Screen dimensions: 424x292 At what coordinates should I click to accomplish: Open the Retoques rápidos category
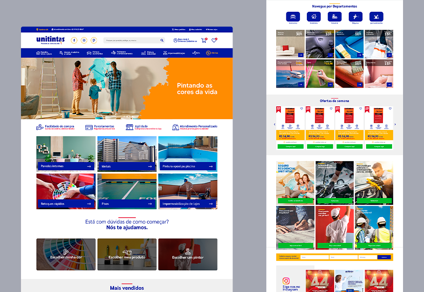[66, 191]
